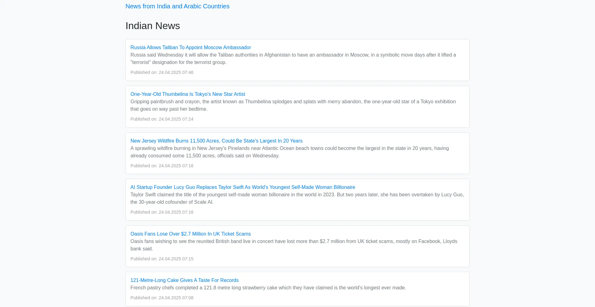595x307 pixels.
Task: Click the 'Published on: 24.04.2025 07:08' timestamp
Action: tap(162, 298)
